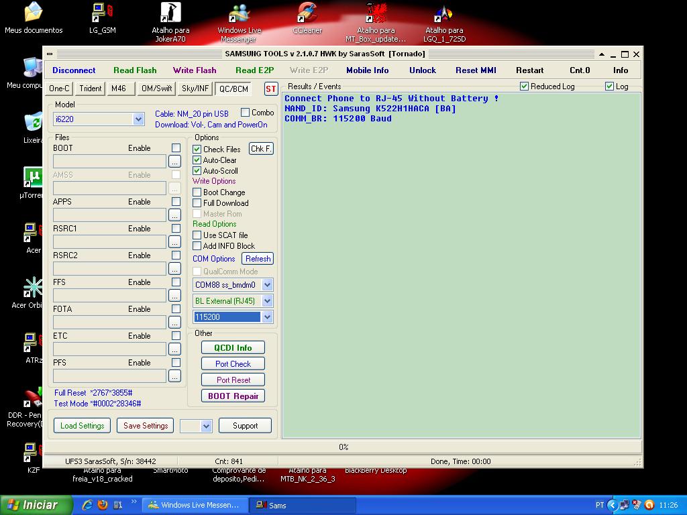The image size is (687, 515).
Task: Enable the APPS file checkbox
Action: [x=176, y=201]
